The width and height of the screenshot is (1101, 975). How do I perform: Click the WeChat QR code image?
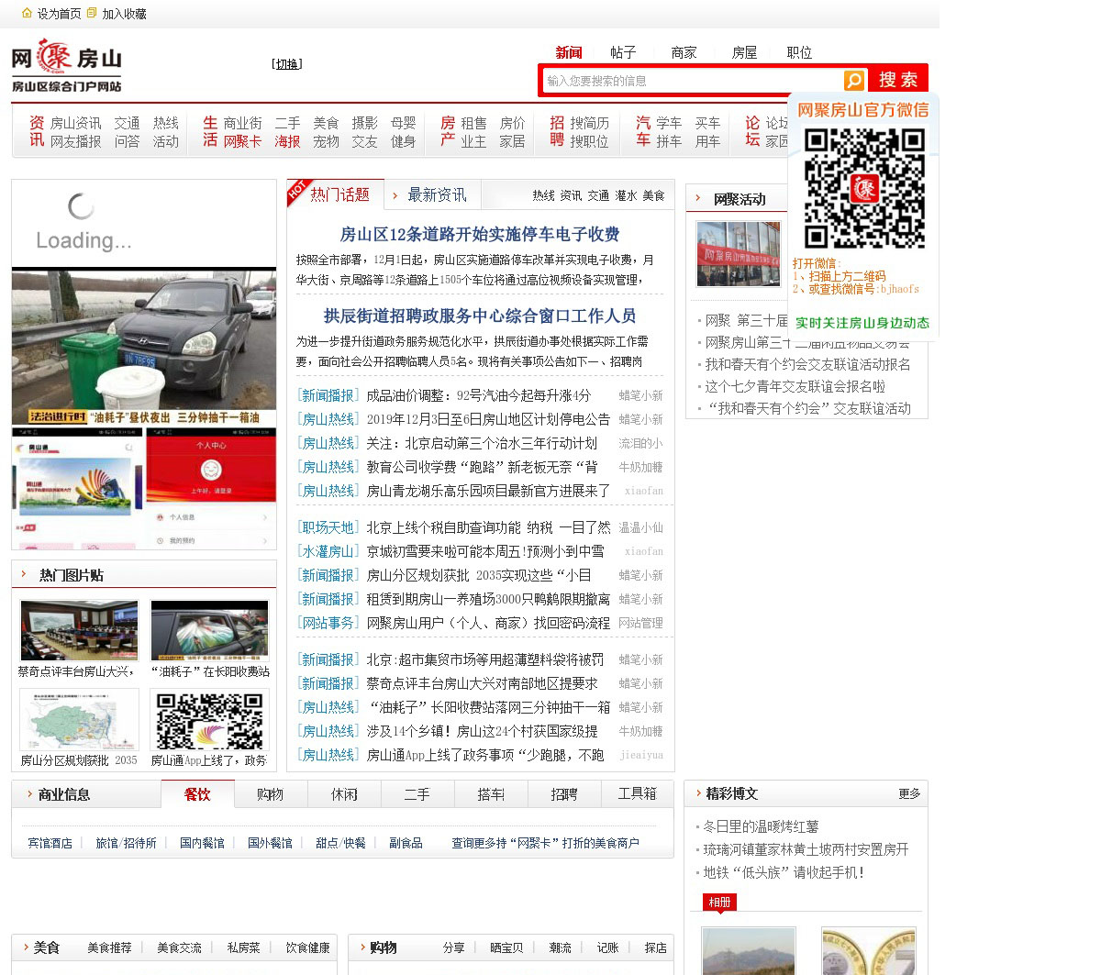coord(863,188)
